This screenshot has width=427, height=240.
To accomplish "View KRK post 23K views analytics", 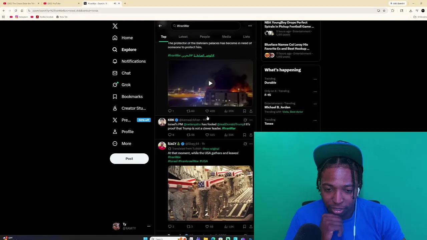I will [x=229, y=135].
